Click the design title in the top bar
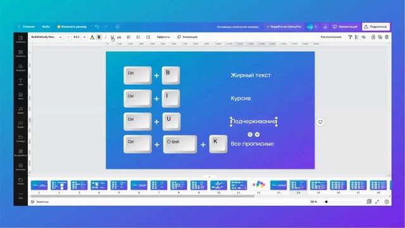 point(238,27)
